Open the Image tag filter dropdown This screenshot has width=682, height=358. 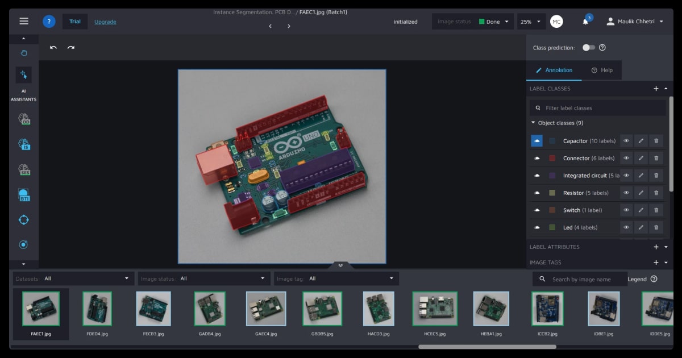[336, 278]
